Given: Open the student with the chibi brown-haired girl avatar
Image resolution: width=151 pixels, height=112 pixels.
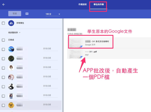Looking at the screenshot, I should (x=11, y=68).
